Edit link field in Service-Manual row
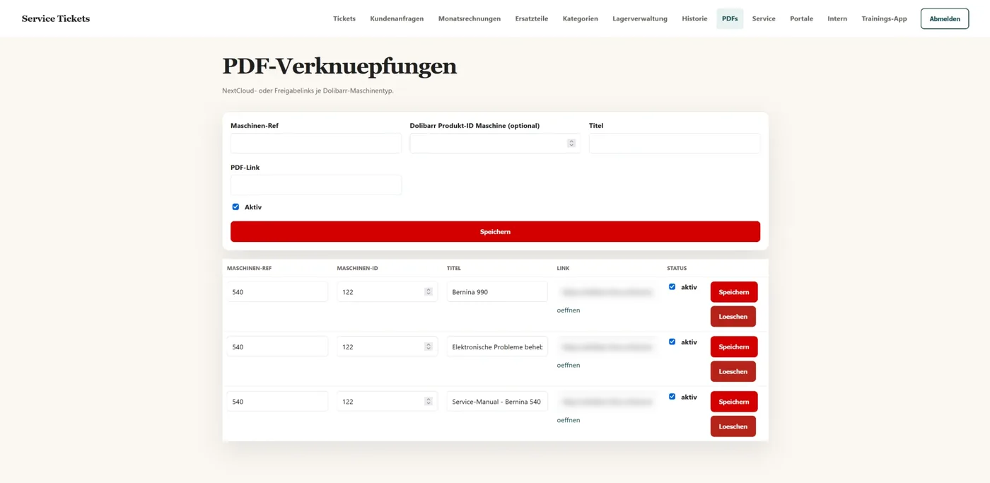Viewport: 990px width, 483px height. pos(607,401)
